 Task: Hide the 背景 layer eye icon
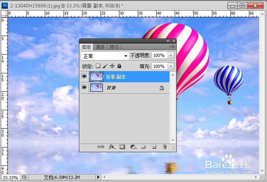pos(84,87)
